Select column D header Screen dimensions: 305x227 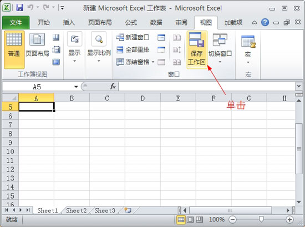[143, 98]
